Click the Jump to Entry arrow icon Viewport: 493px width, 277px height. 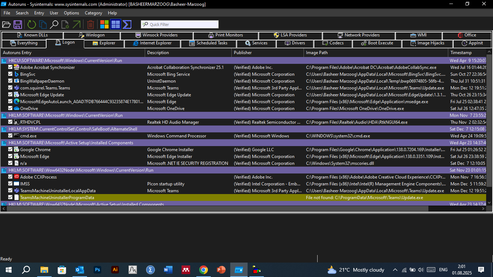(77, 25)
